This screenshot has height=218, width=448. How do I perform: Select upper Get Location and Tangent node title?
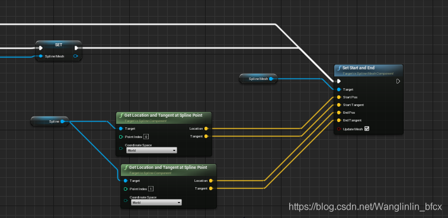[163, 115]
